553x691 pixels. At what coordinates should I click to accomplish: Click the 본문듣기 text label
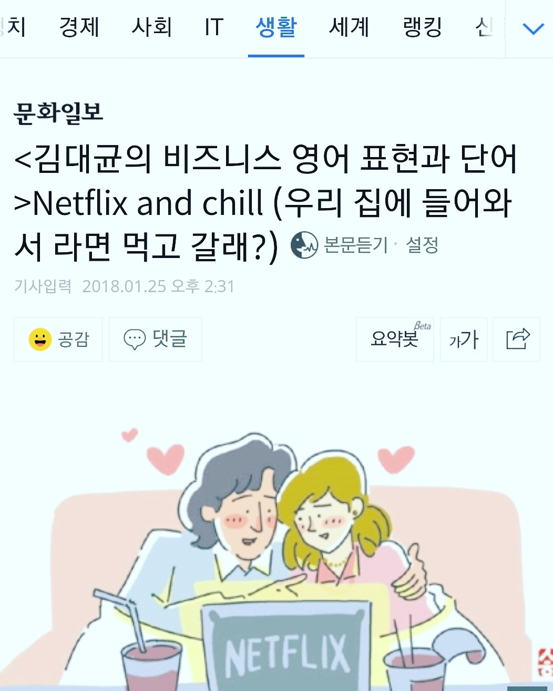pyautogui.click(x=355, y=245)
